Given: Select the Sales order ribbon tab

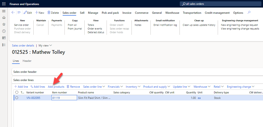Looking at the screenshot, I should coord(69,13).
